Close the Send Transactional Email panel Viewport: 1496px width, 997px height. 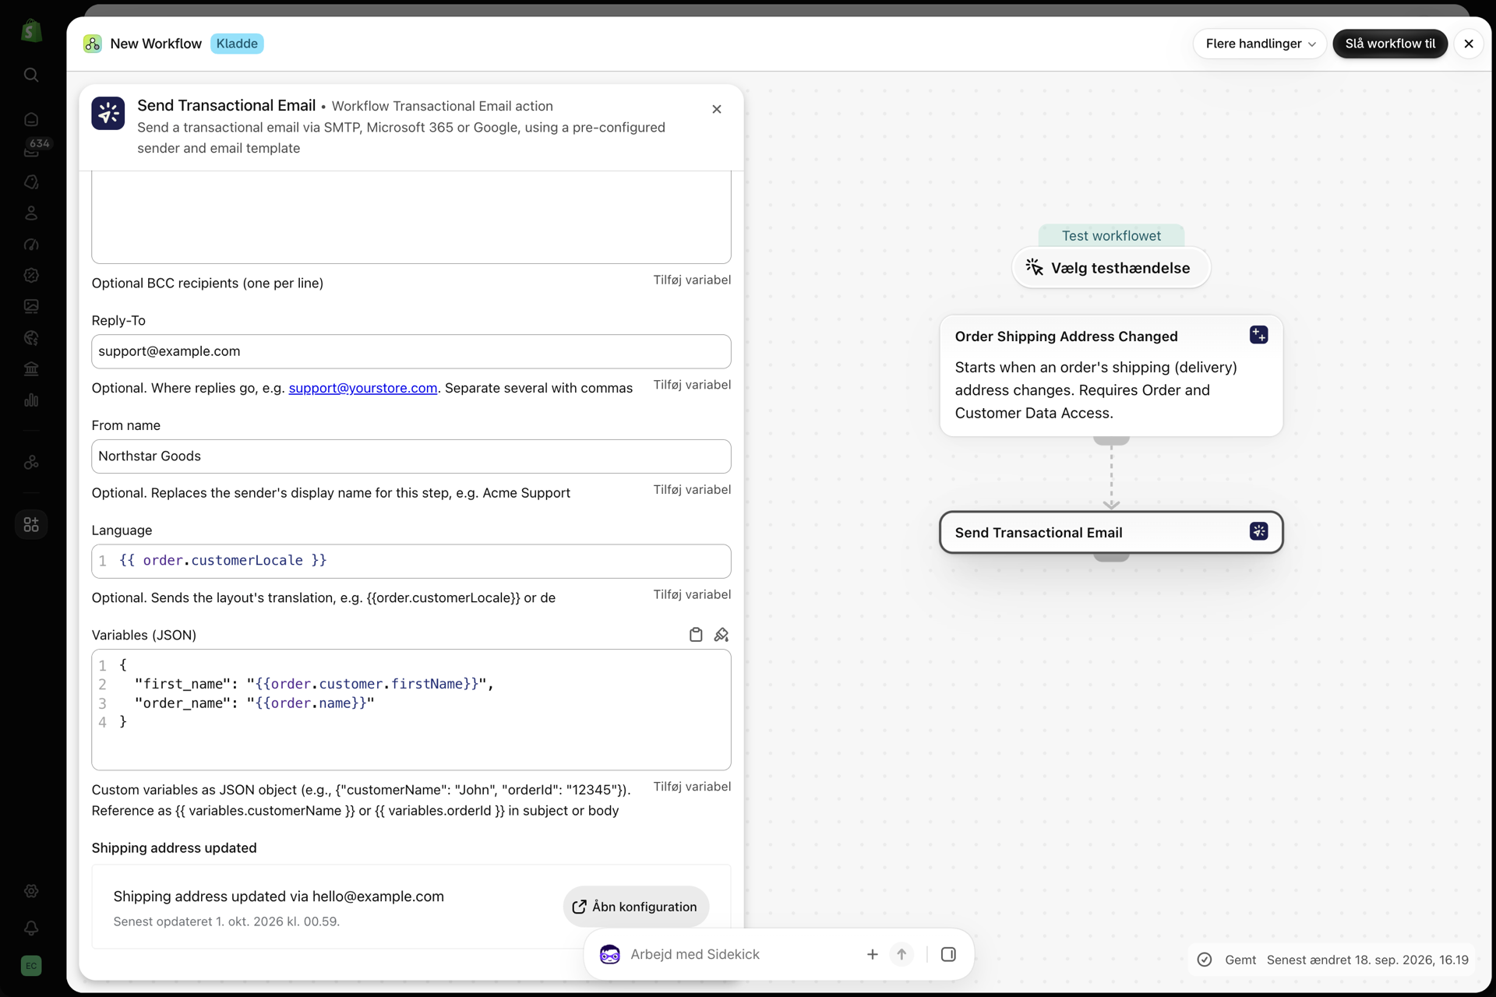[x=717, y=109]
